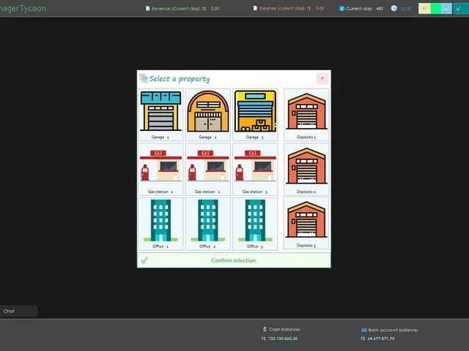The height and width of the screenshot is (351, 469).
Task: Select Gas station 1
Action: click(160, 169)
